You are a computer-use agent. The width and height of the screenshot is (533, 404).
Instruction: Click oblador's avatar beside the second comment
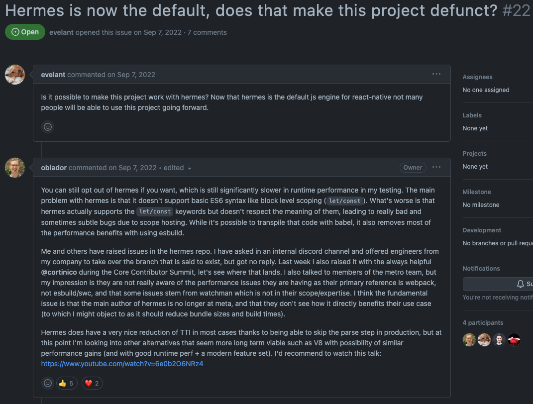tap(14, 168)
